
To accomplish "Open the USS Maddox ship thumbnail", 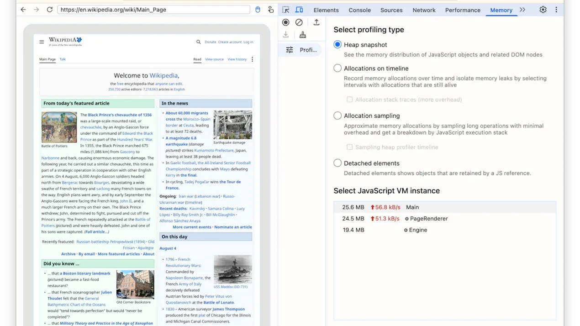I will tap(232, 269).
